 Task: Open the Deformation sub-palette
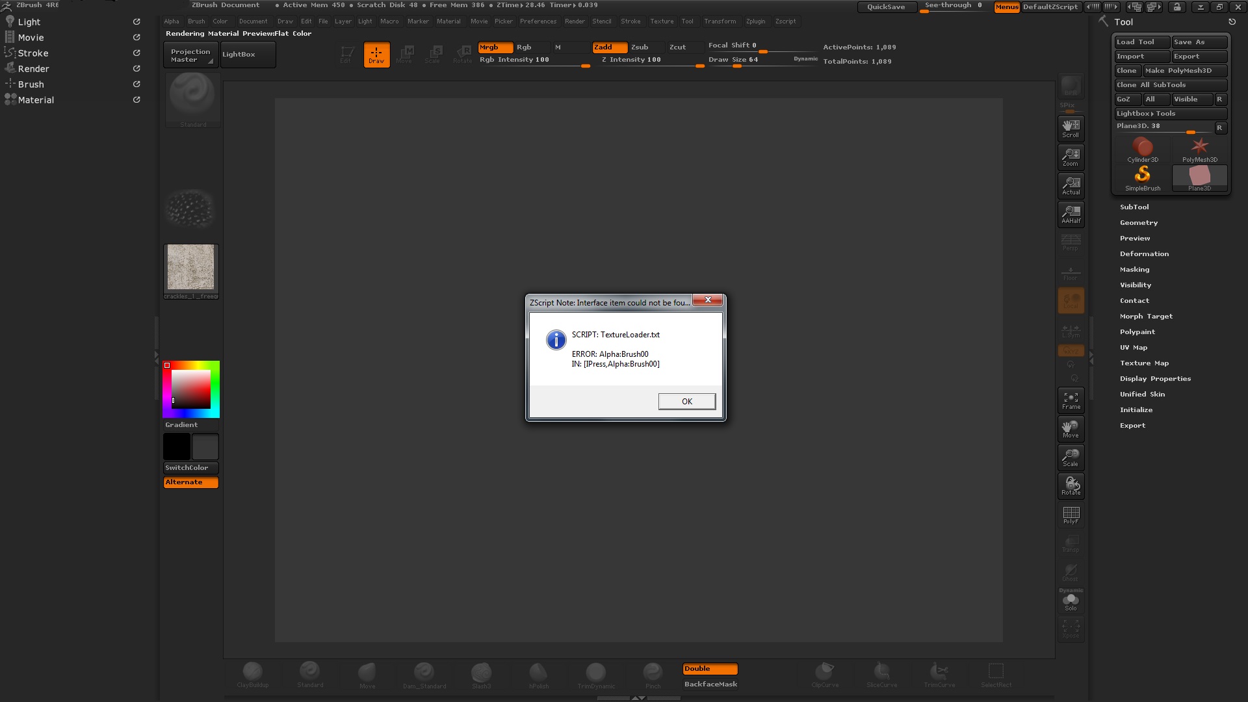click(x=1144, y=253)
